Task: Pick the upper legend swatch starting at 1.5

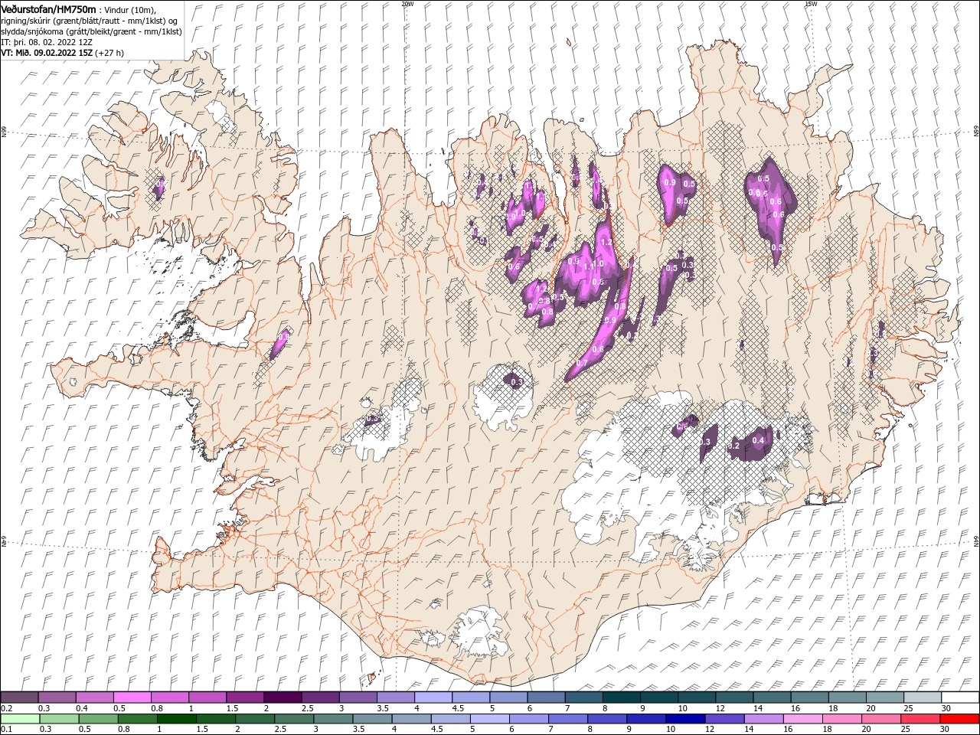Action: click(245, 697)
